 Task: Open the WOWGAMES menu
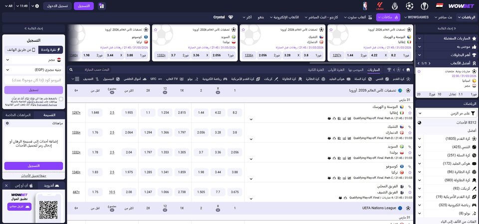[x=416, y=17]
